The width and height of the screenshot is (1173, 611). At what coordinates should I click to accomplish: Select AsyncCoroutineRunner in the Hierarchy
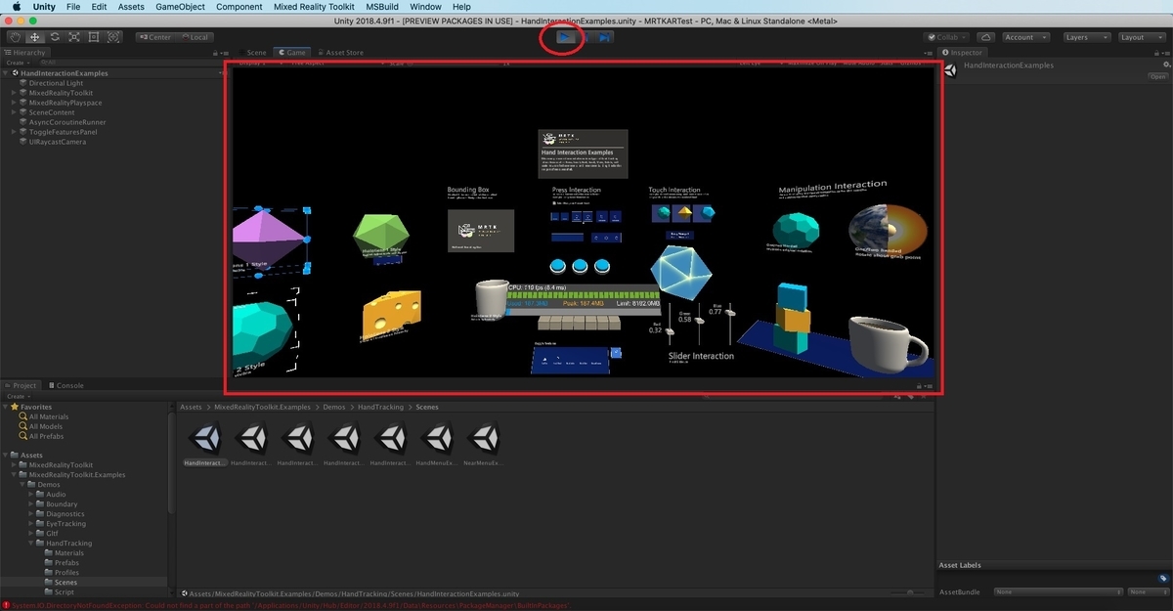(x=66, y=122)
